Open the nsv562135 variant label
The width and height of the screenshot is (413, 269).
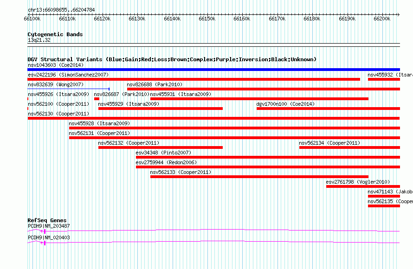click(390, 201)
